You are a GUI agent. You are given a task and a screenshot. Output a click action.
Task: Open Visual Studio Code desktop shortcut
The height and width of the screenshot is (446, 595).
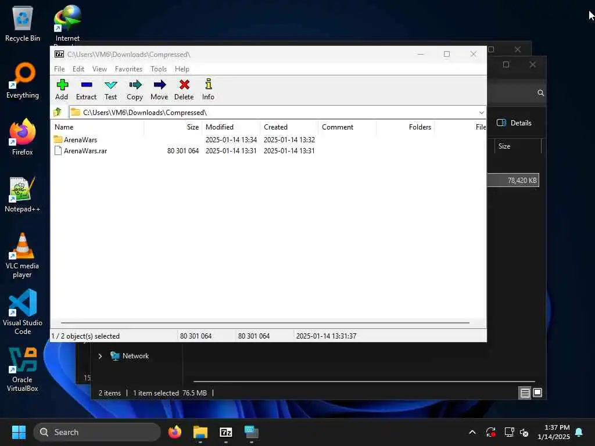23,312
